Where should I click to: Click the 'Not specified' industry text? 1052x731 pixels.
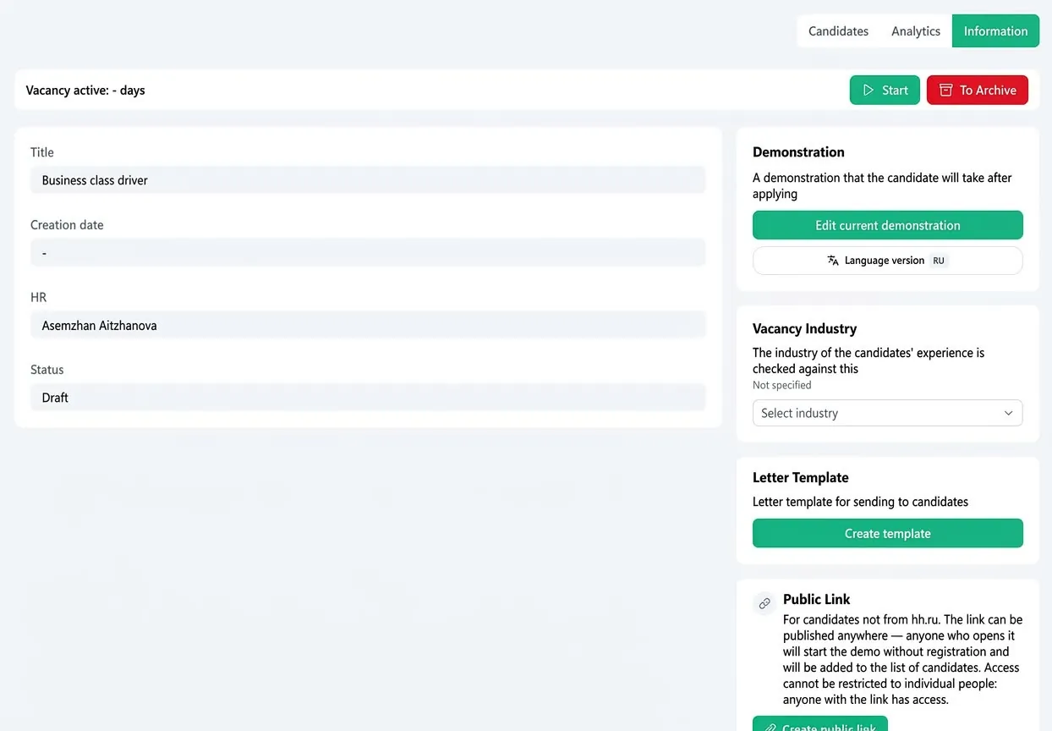[782, 385]
